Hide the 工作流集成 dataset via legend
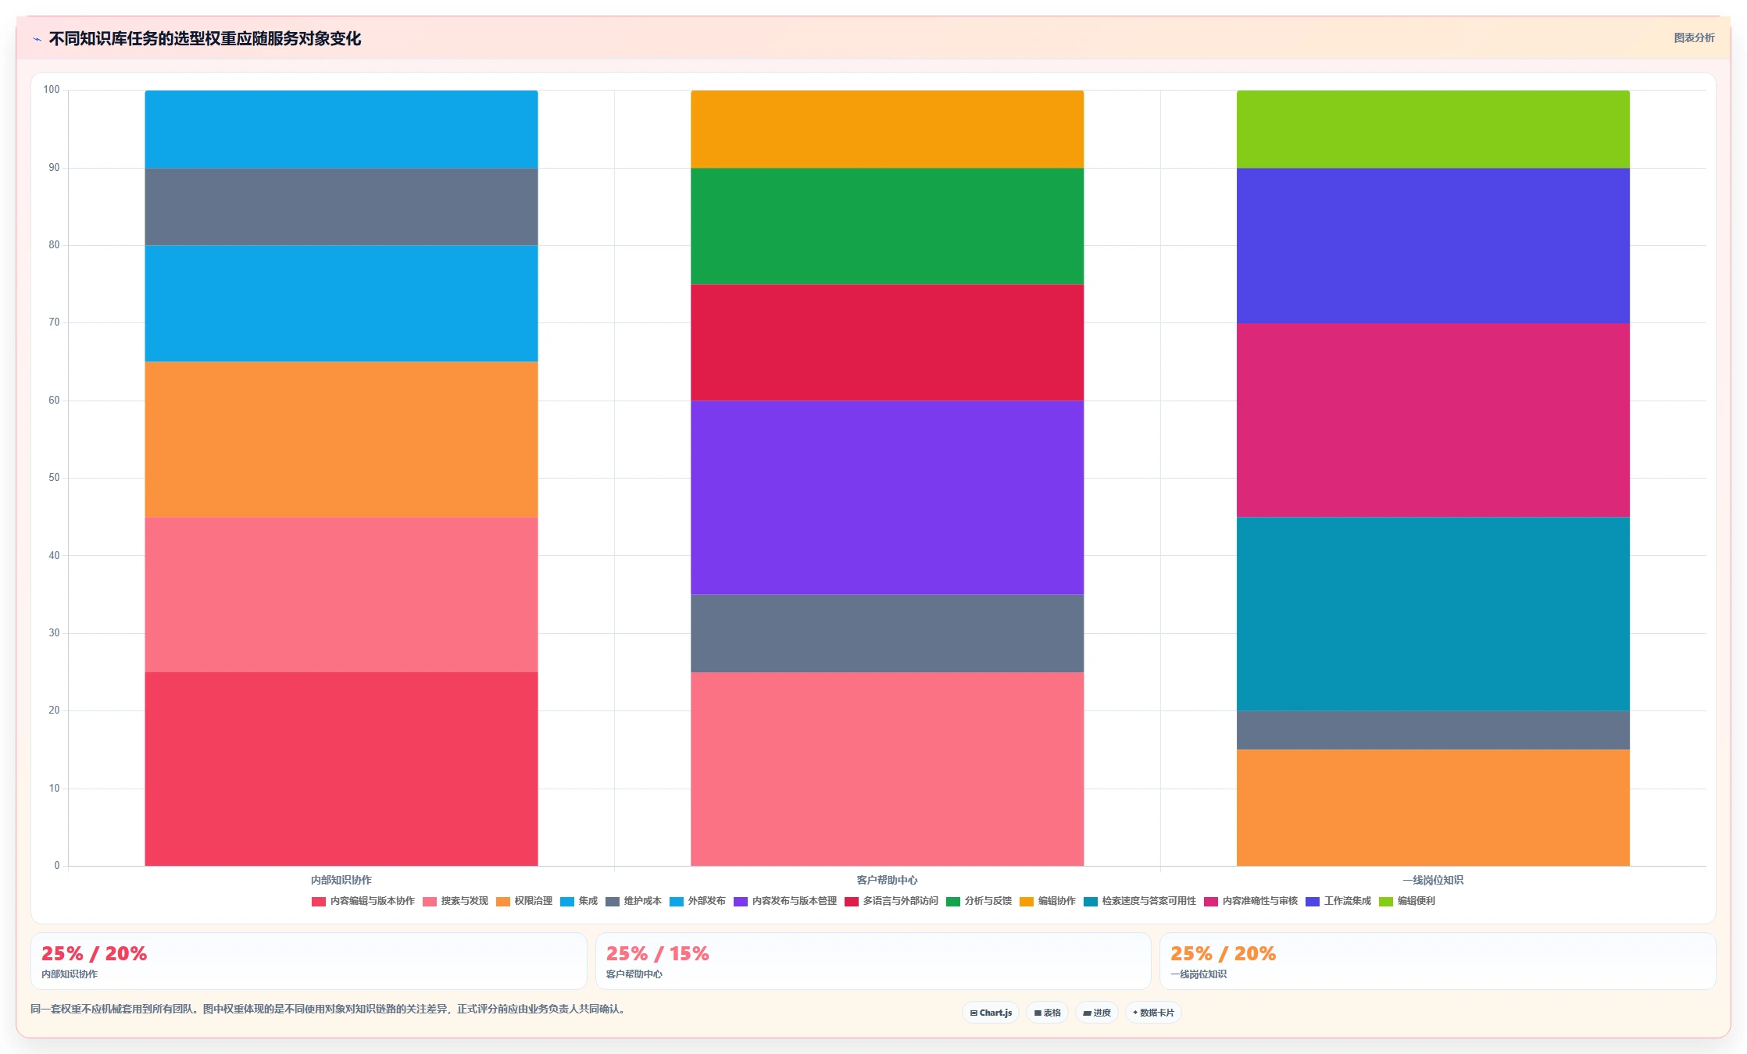1747x1054 pixels. point(1338,901)
